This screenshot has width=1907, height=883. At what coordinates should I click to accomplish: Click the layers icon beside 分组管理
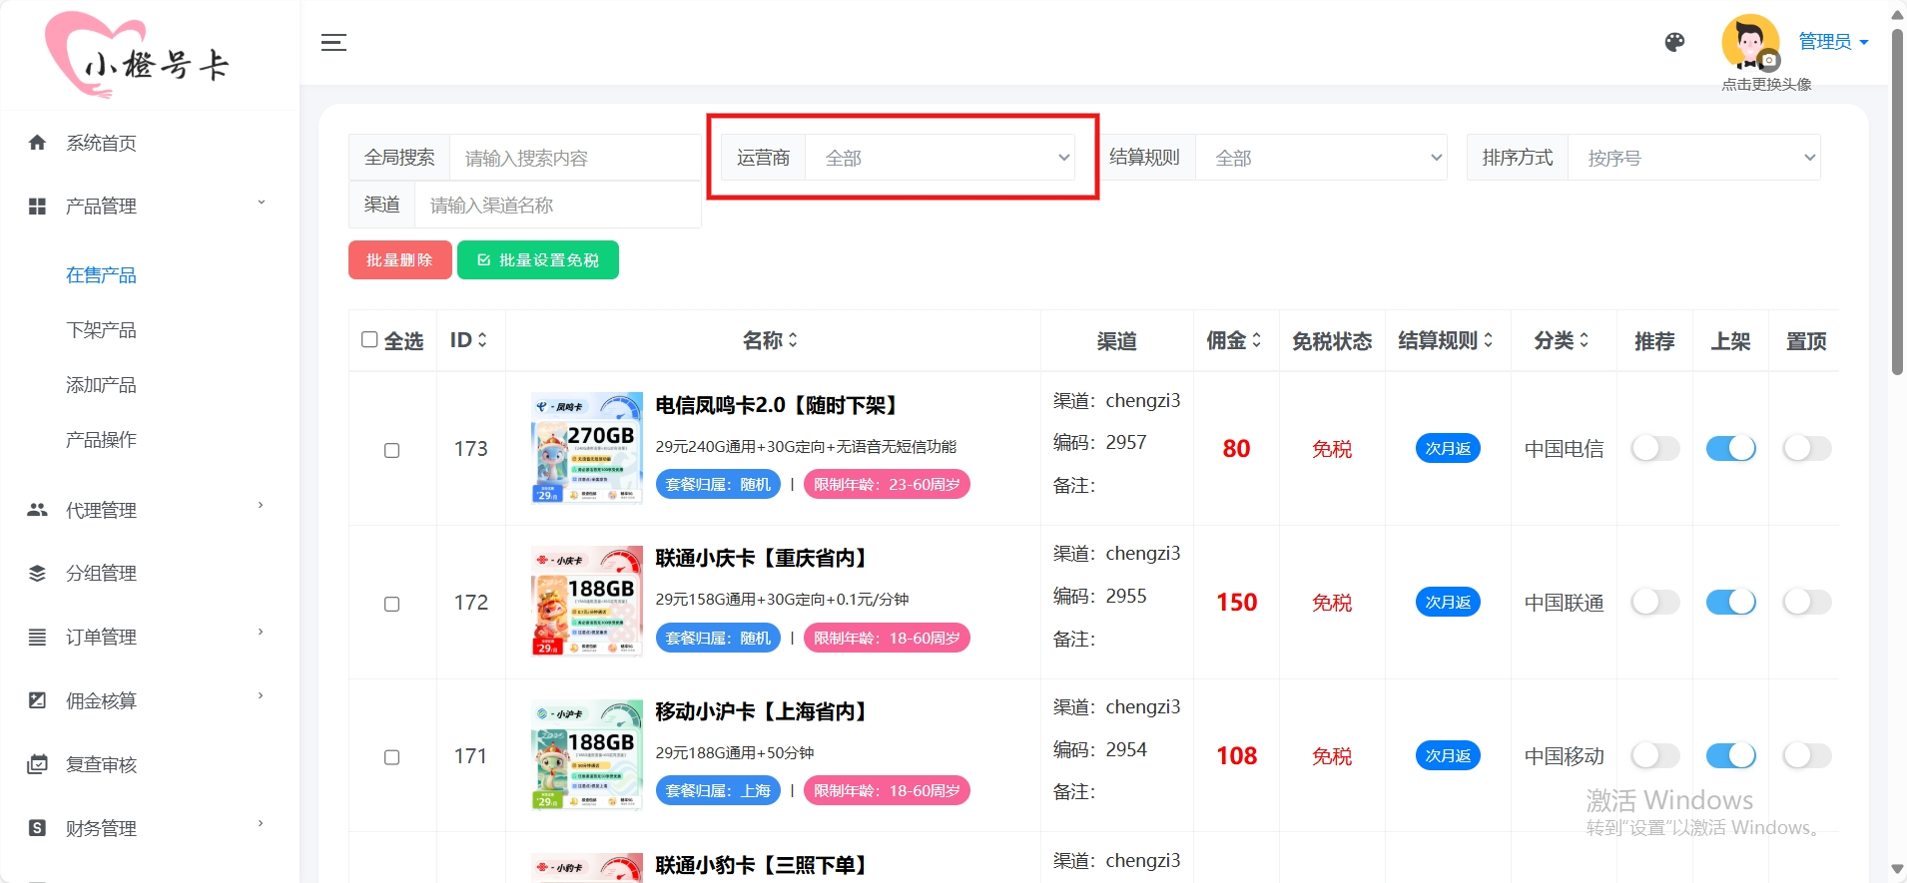37,574
